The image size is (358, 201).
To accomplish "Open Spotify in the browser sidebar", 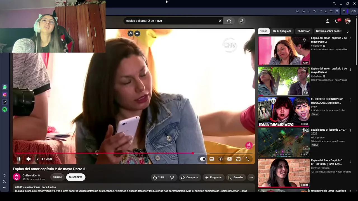I will pyautogui.click(x=5, y=110).
